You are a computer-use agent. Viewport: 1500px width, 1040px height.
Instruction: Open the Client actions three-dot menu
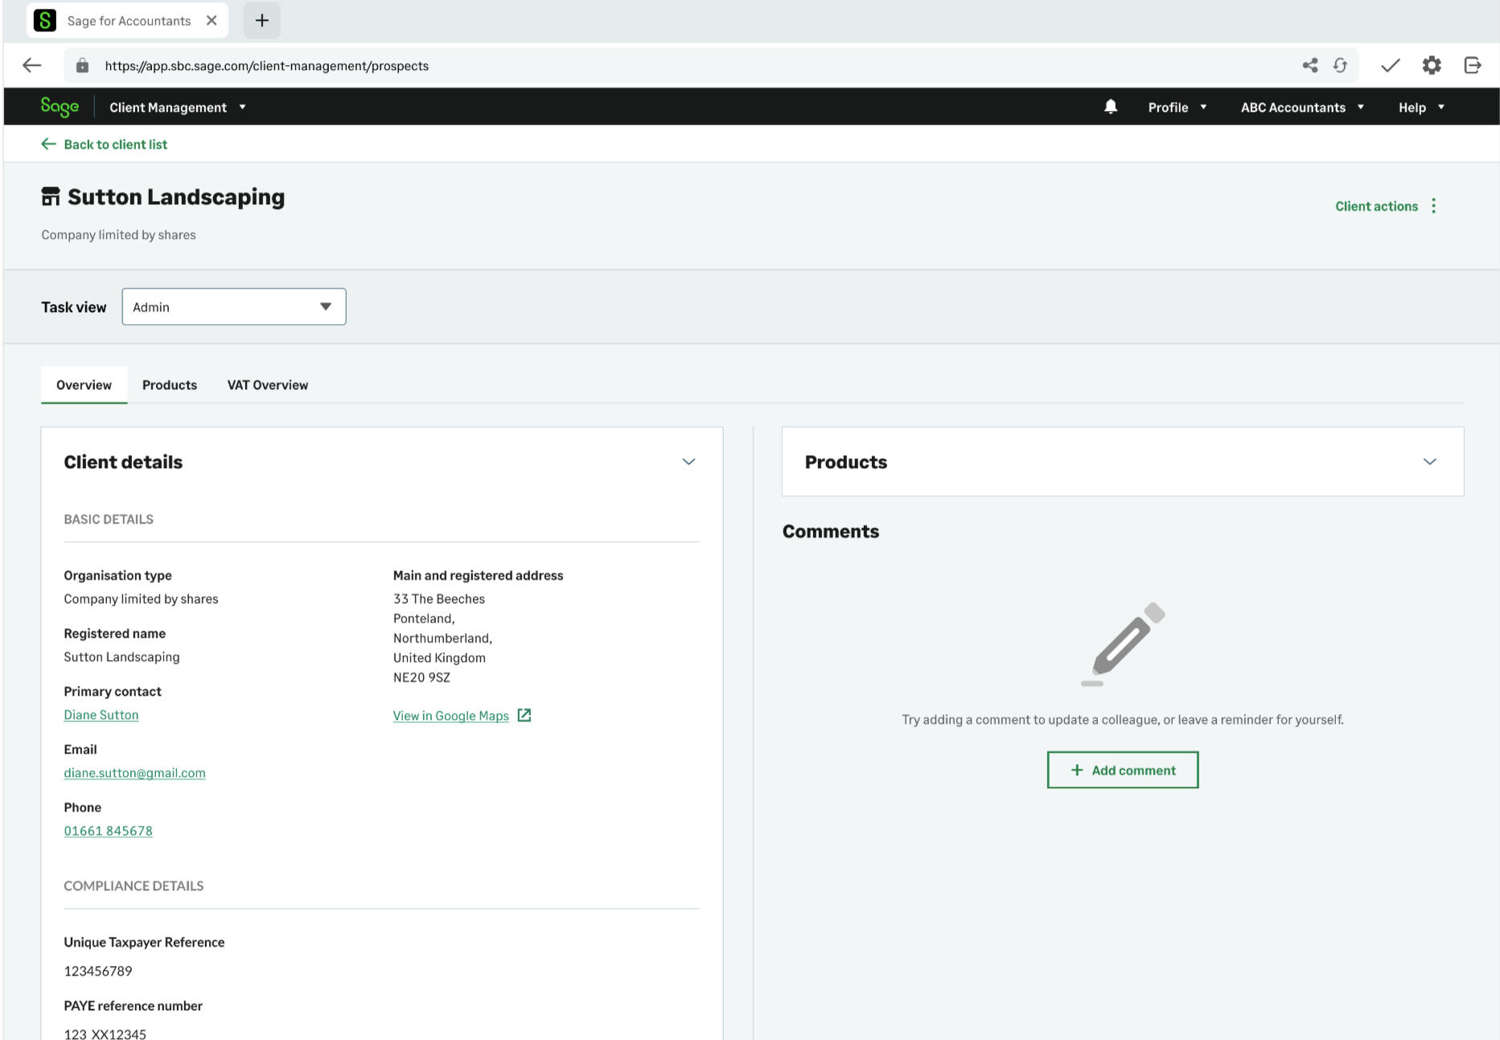[x=1433, y=206]
